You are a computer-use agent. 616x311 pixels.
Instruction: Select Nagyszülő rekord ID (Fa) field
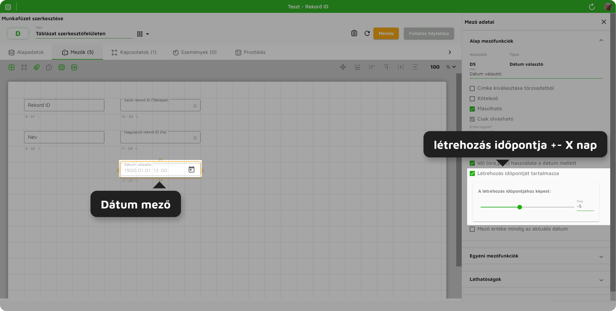coord(160,137)
